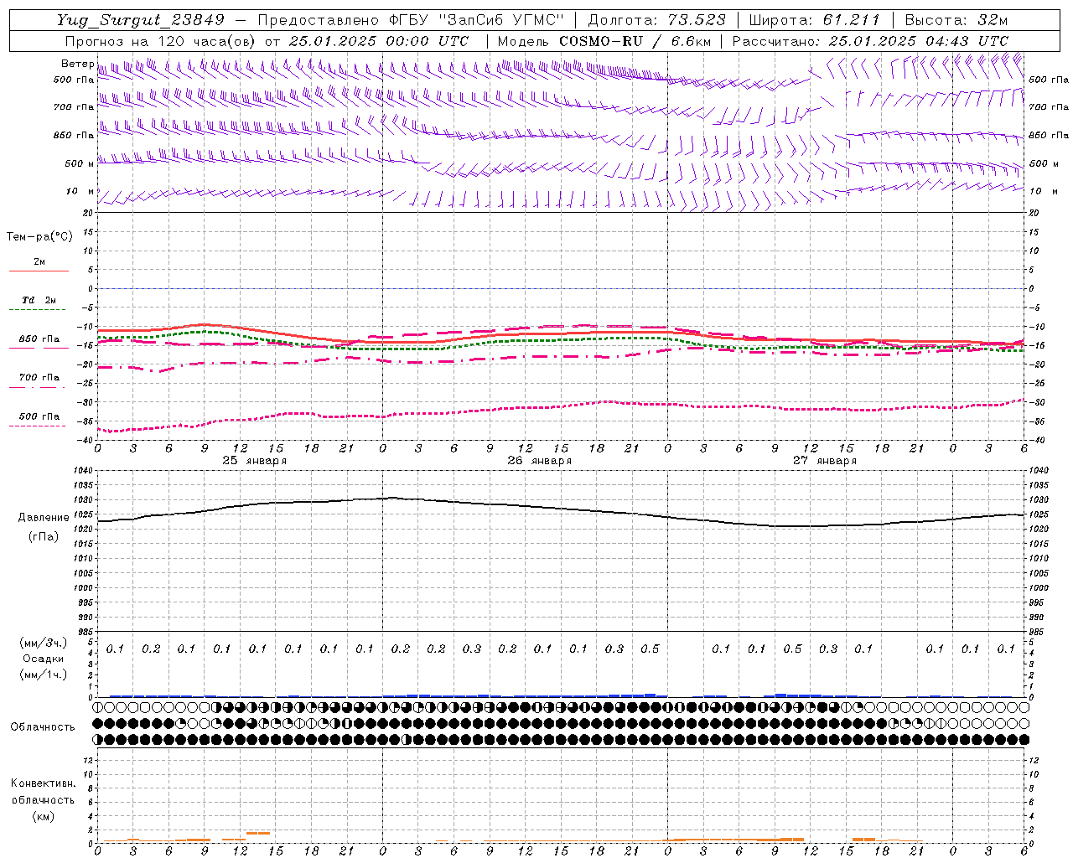This screenshot has width=1073, height=858.
Task: Click the solid line sample under 2м legend
Action: click(39, 271)
